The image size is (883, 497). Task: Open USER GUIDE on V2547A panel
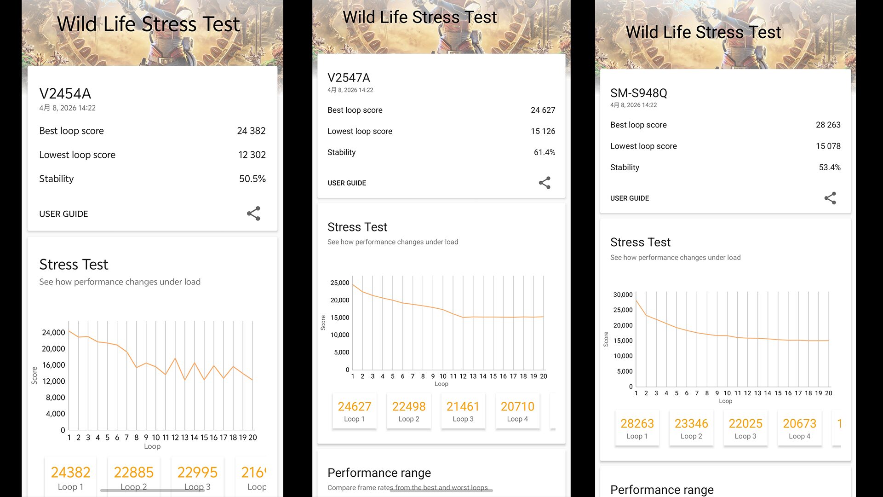(x=347, y=183)
